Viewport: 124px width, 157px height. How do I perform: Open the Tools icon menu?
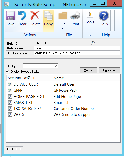[90, 14]
